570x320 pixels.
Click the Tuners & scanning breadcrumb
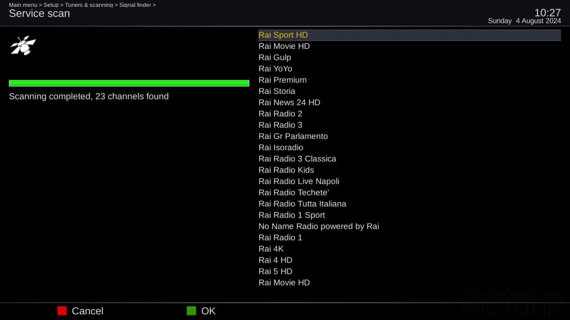89,5
